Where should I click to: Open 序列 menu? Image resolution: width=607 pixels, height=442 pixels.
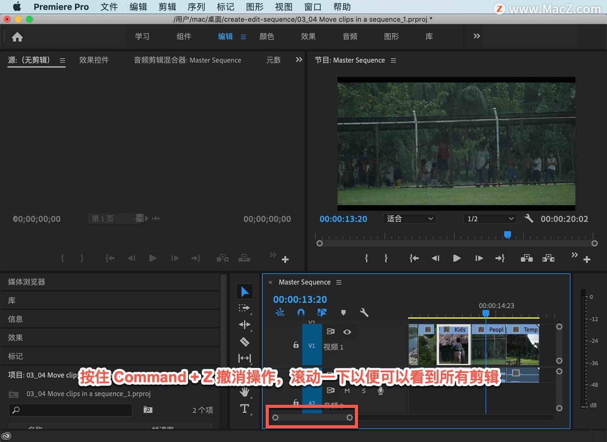pyautogui.click(x=196, y=7)
